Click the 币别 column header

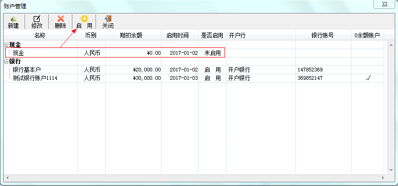[92, 36]
